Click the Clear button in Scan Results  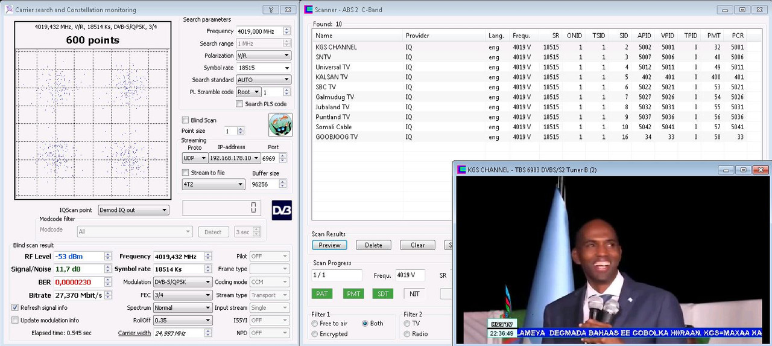pyautogui.click(x=418, y=245)
